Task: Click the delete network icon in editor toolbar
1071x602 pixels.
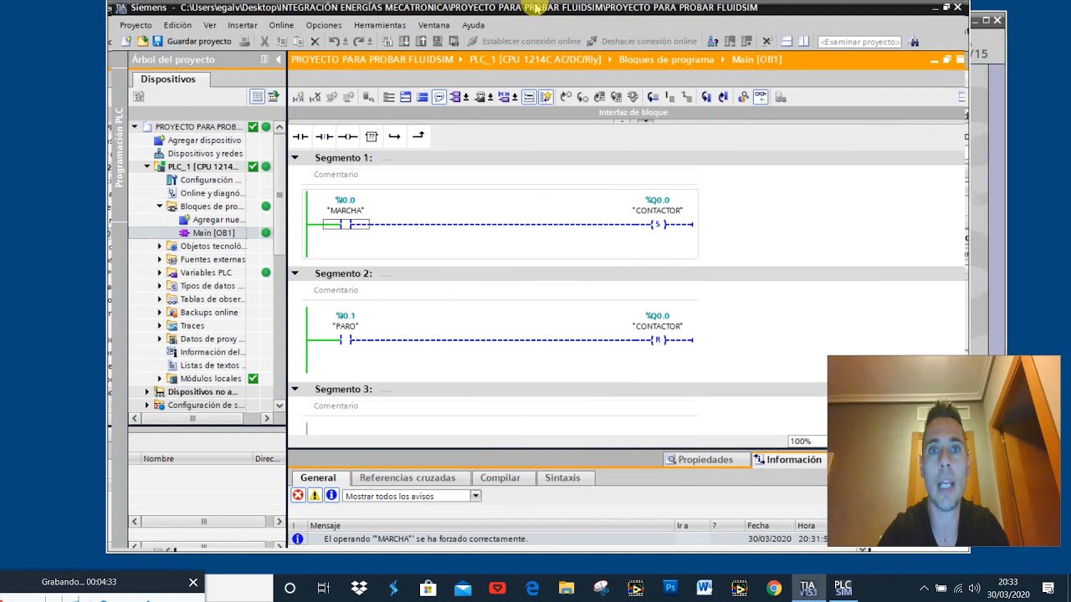Action: pos(315,97)
